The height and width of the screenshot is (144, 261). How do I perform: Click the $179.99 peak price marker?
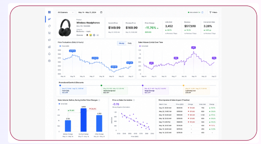72,51
